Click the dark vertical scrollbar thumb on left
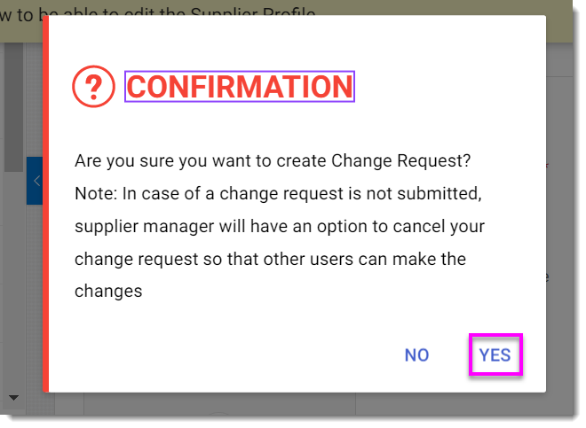 coord(12,106)
